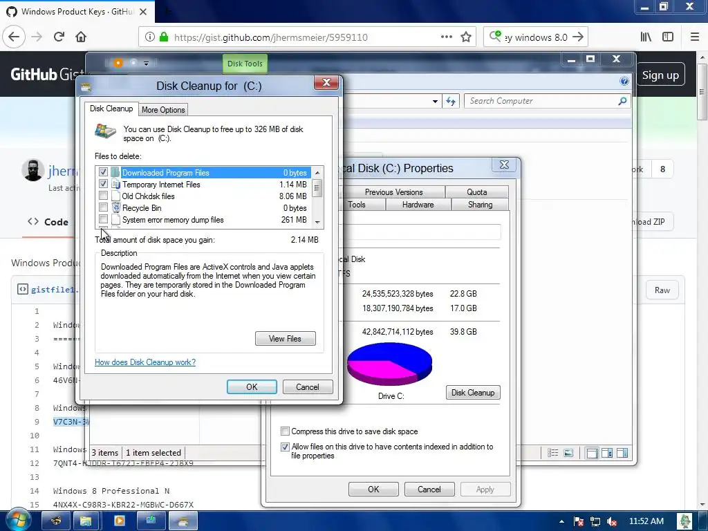This screenshot has height=531, width=708.
Task: Switch to the More Options tab
Action: (x=163, y=110)
